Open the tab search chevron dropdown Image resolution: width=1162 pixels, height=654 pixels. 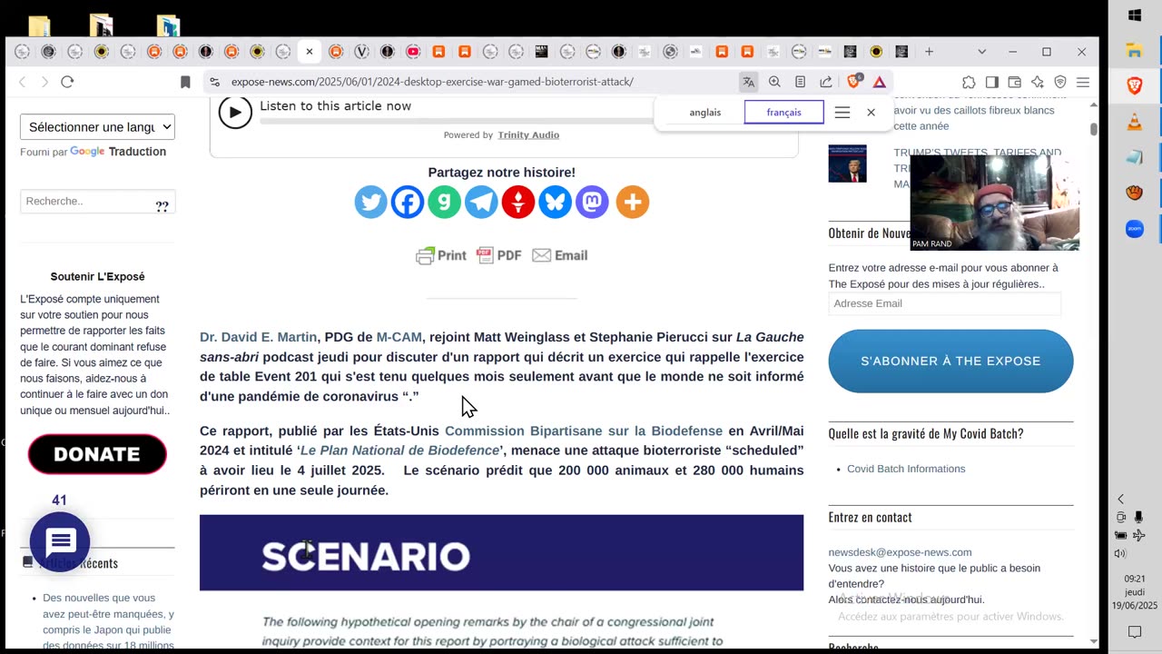[981, 52]
